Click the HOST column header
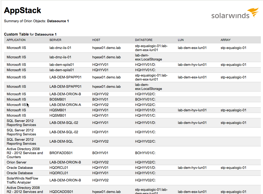This screenshot has width=263, height=194. point(96,40)
